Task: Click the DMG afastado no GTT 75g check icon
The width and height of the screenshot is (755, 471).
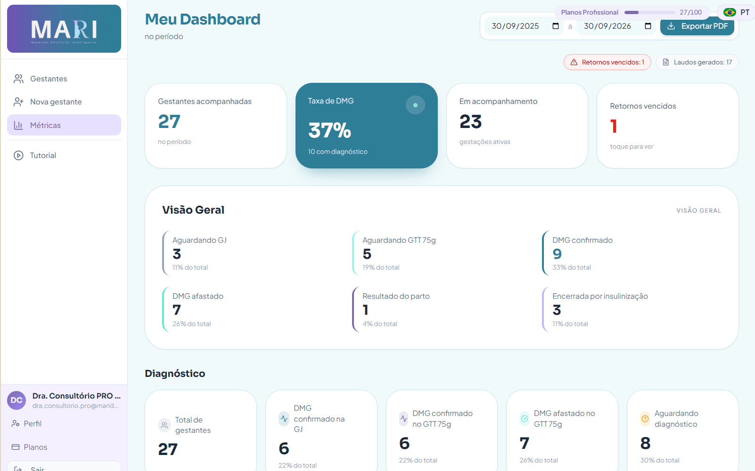Action: pyautogui.click(x=525, y=419)
